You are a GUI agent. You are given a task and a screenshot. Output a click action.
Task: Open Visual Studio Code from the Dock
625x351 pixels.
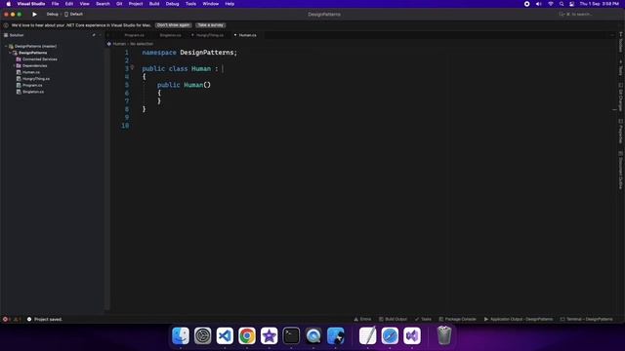point(225,335)
